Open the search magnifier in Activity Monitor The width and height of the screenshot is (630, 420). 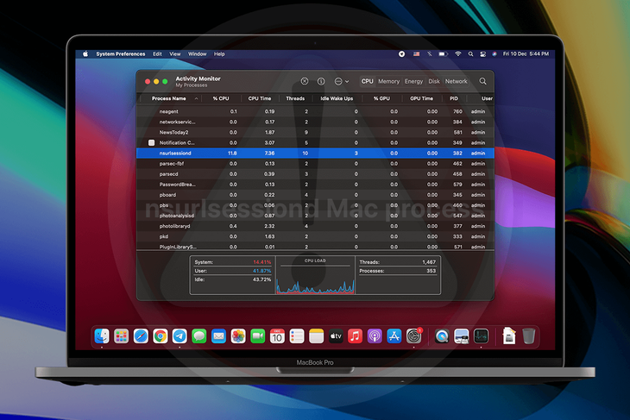tap(483, 81)
